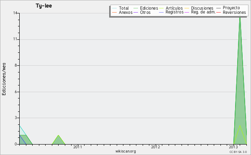
Task: Click the 'Proyecto' legend label
Action: (231, 8)
